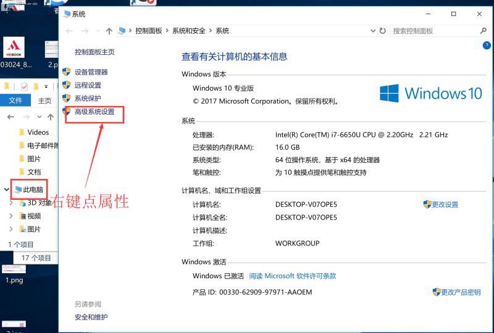This screenshot has height=333, width=494.
Task: Expand the 3D 对象 tree node
Action: click(x=11, y=203)
